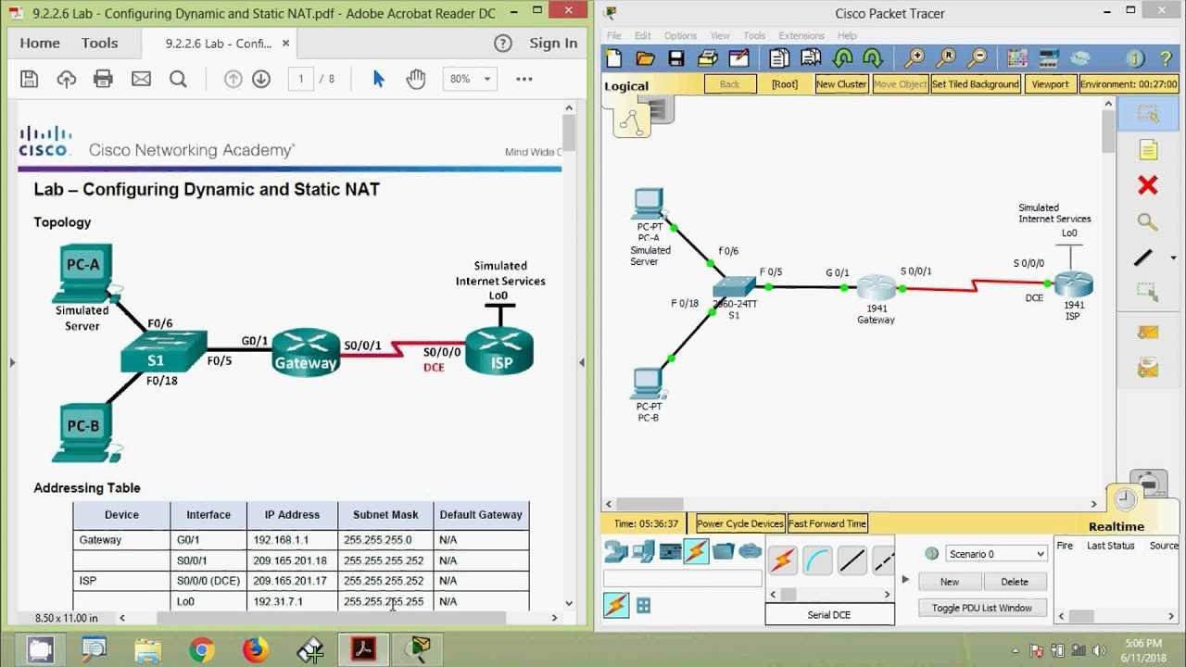Choose copper straight-through cable
Viewport: 1186px width, 667px height.
click(x=852, y=560)
